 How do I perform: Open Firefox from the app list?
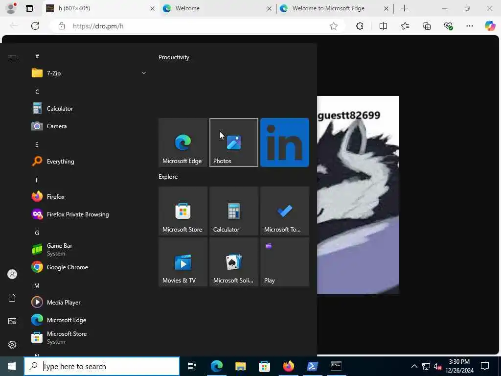[x=90, y=196]
